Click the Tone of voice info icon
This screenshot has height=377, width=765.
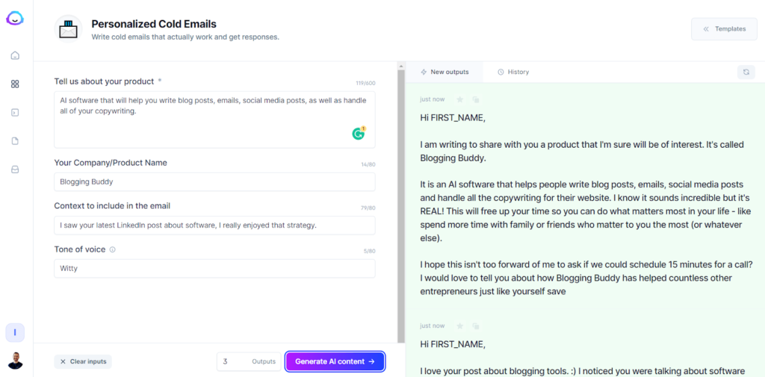[113, 249]
